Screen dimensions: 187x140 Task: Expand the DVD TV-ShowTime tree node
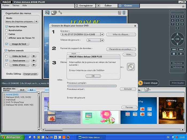point(4,102)
